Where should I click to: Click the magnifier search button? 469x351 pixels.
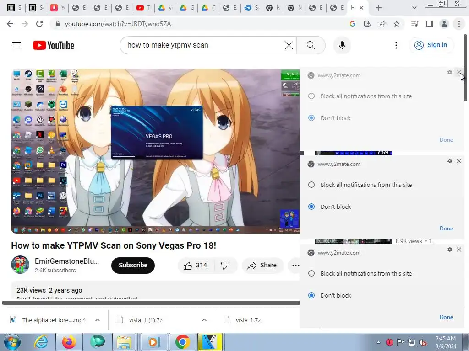311,45
